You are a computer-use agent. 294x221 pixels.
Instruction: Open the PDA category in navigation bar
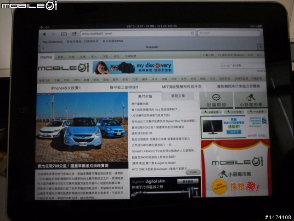[x=66, y=80]
